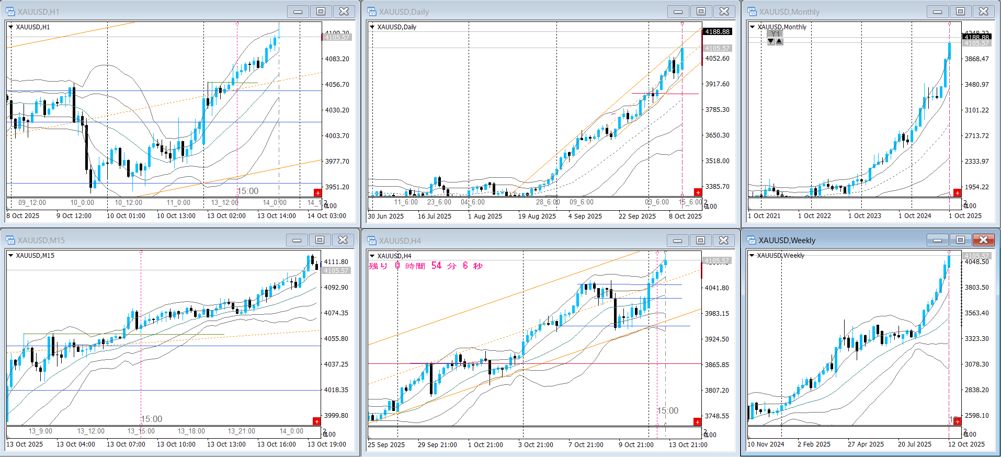Click the red plus icon in Daily chart
The height and width of the screenshot is (457, 1001).
pos(698,192)
